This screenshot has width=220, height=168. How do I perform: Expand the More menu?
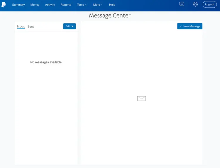[x=98, y=5]
